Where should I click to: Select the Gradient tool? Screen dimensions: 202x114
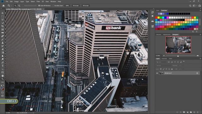coord(3,53)
